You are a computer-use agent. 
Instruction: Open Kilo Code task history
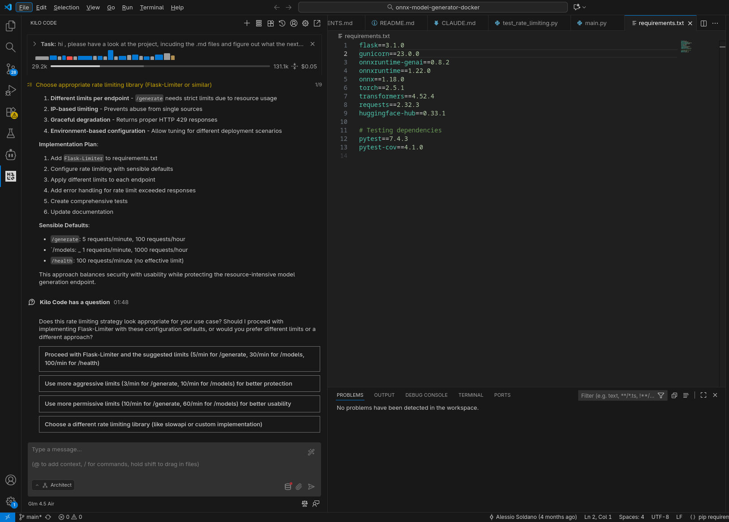pos(282,23)
